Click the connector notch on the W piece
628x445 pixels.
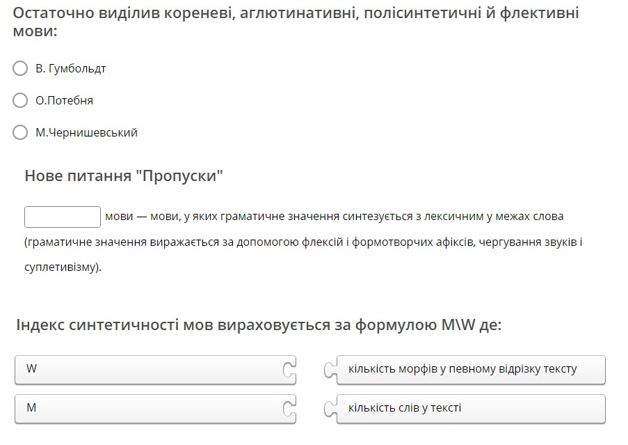coord(289,370)
